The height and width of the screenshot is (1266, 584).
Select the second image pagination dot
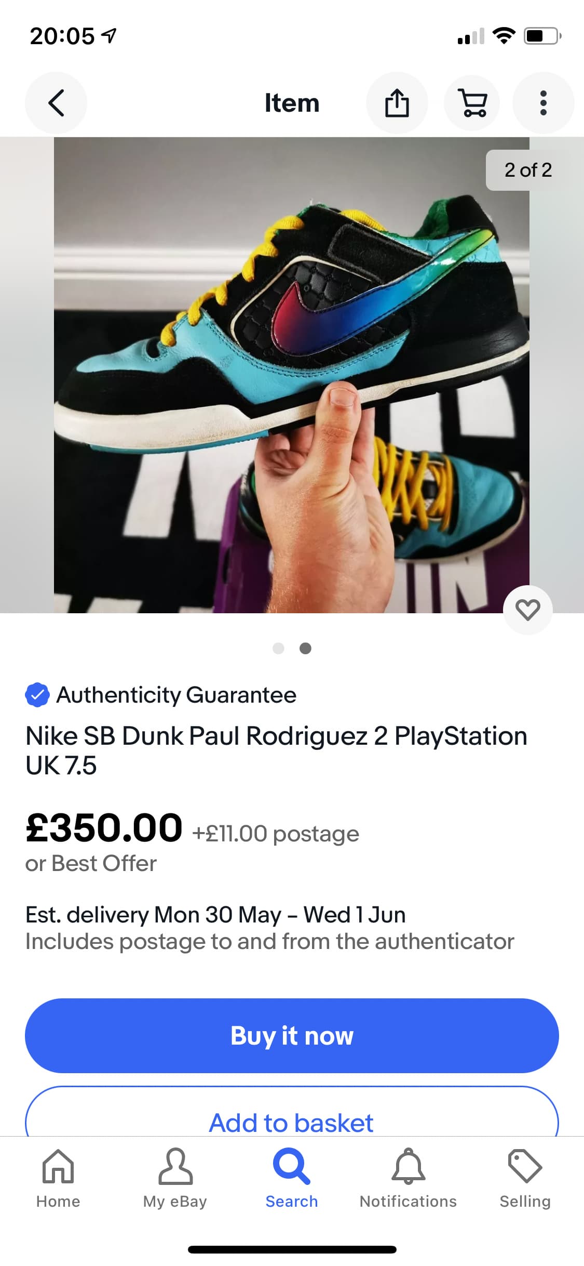(306, 648)
